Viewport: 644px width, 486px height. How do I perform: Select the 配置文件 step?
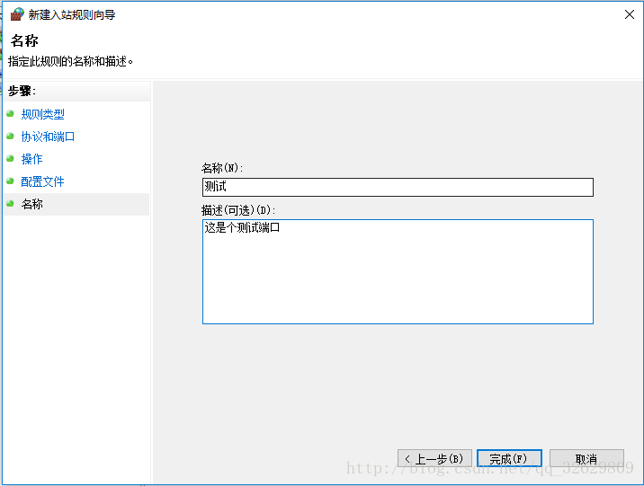pos(42,181)
